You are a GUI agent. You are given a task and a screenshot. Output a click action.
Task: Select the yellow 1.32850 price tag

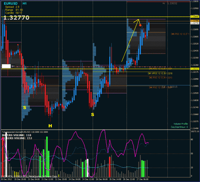click(x=195, y=17)
